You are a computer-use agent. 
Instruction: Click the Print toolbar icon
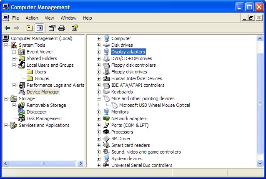62,28
